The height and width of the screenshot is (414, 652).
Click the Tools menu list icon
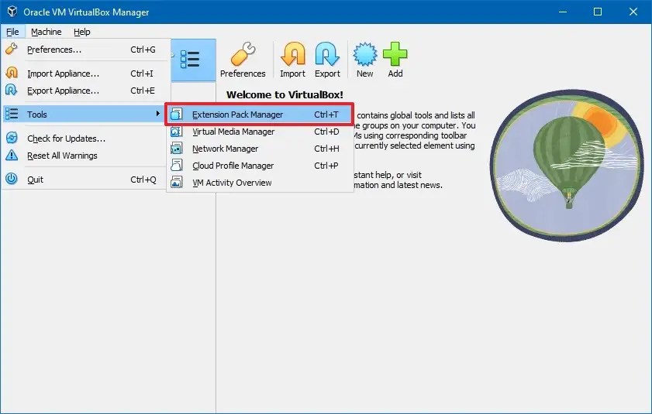(12, 114)
